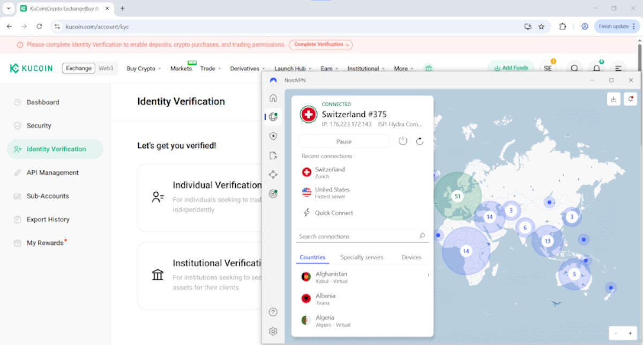Viewport: 643px width, 345px height.
Task: Open the SE account avatar
Action: 548,69
